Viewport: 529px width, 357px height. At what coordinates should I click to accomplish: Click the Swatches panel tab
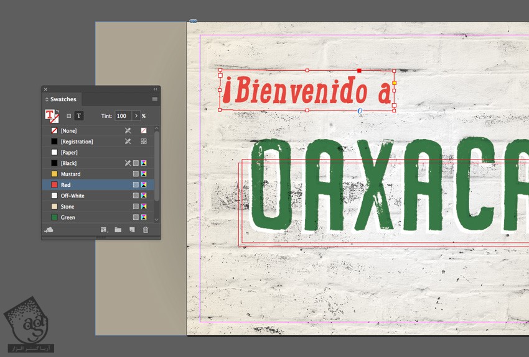(x=62, y=99)
